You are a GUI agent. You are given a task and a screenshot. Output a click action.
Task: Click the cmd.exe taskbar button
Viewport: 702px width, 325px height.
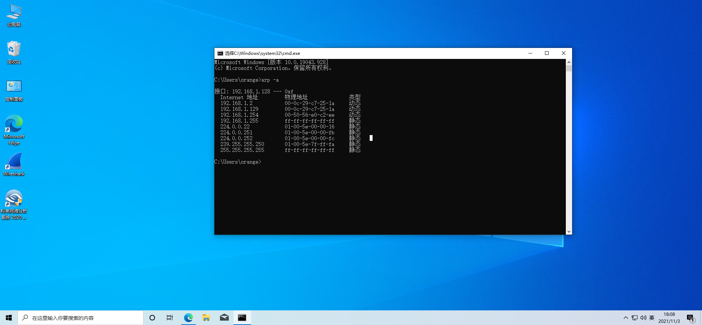[x=242, y=318]
